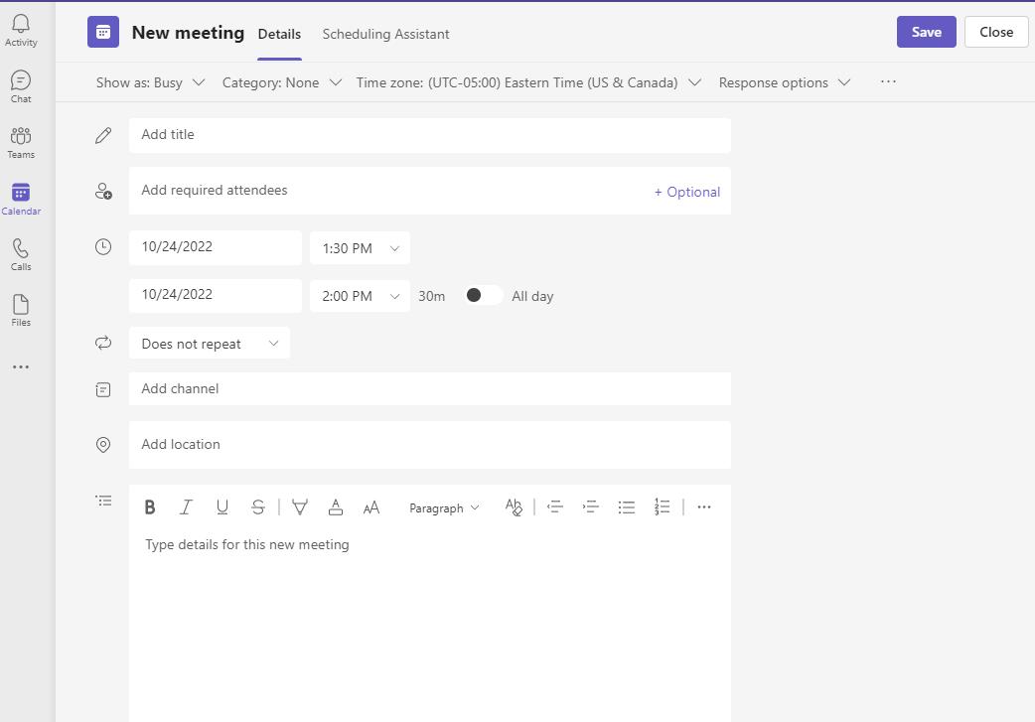This screenshot has width=1035, height=722.
Task: Apply Strikethrough formatting
Action: pyautogui.click(x=258, y=507)
